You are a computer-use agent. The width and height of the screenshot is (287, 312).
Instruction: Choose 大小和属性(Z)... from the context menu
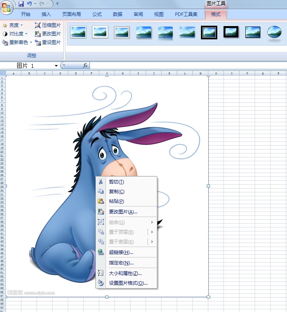(x=127, y=273)
